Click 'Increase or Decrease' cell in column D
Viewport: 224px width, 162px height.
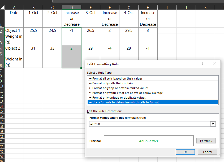click(72, 18)
